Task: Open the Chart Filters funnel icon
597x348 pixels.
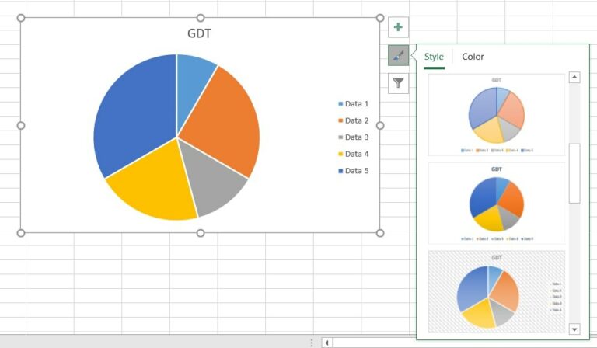Action: tap(398, 83)
